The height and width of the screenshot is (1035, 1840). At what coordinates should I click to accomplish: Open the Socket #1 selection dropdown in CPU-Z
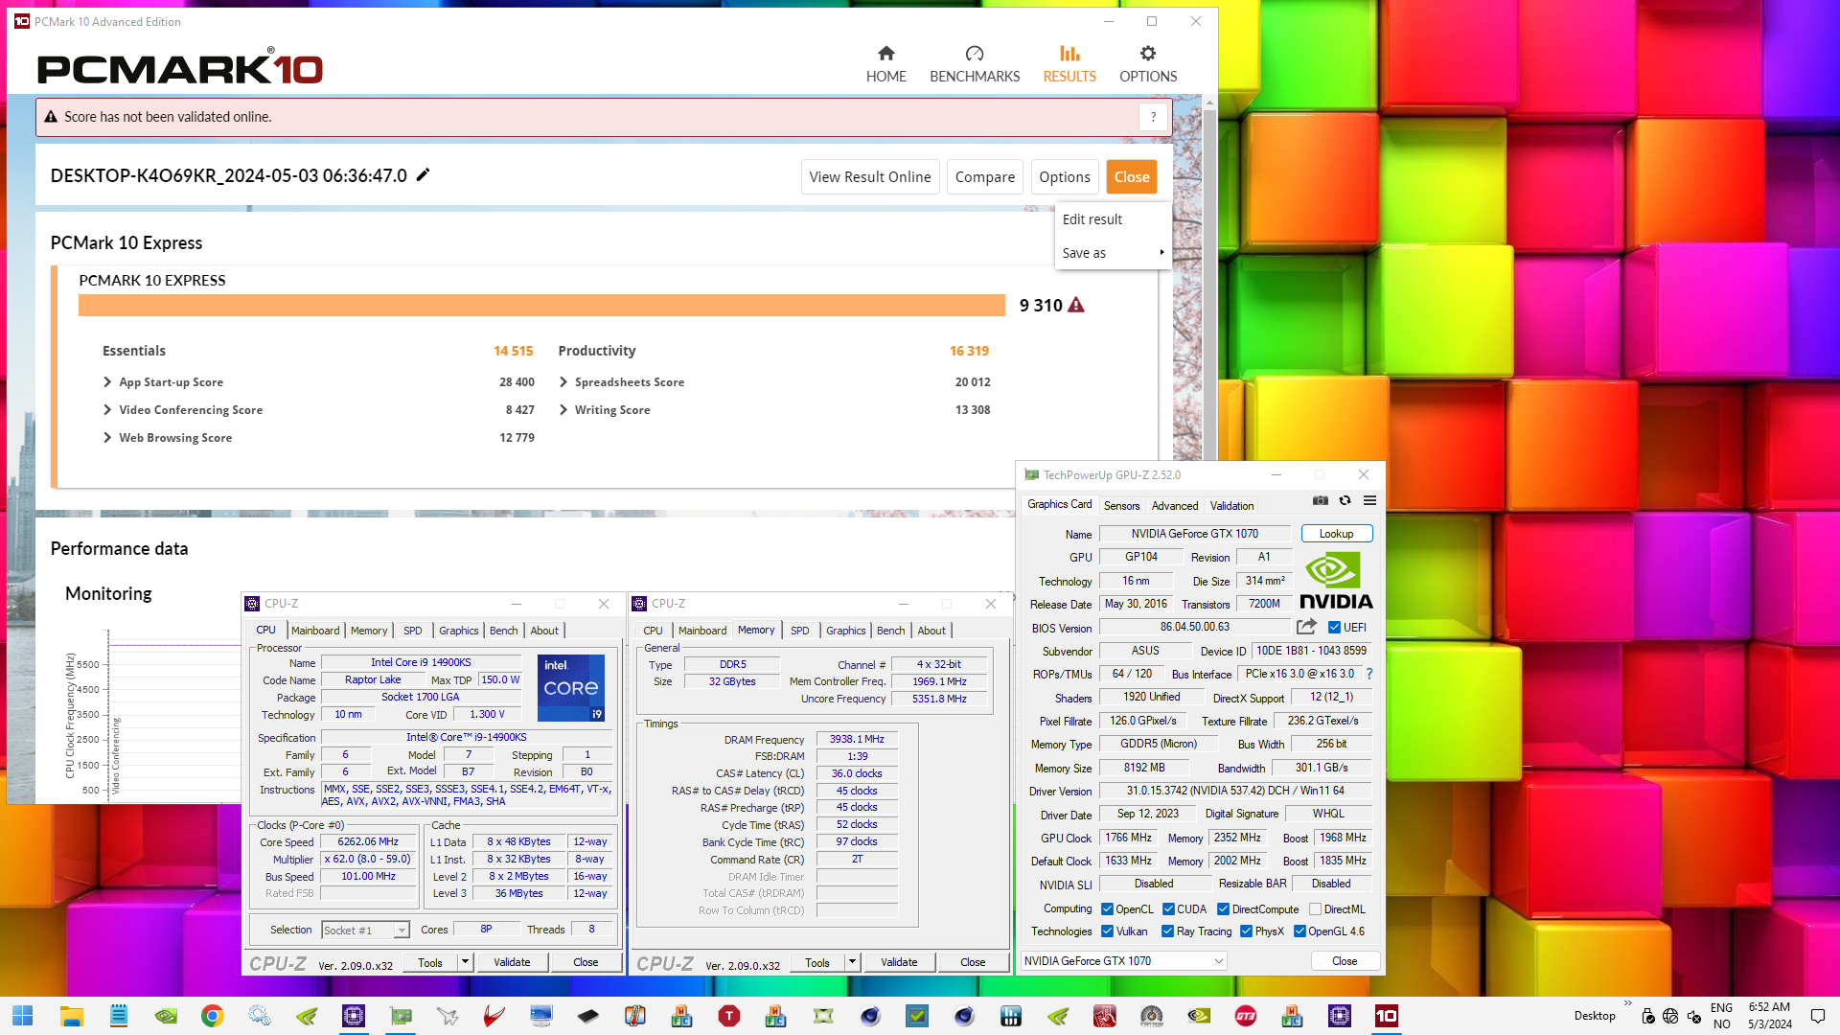pyautogui.click(x=365, y=930)
